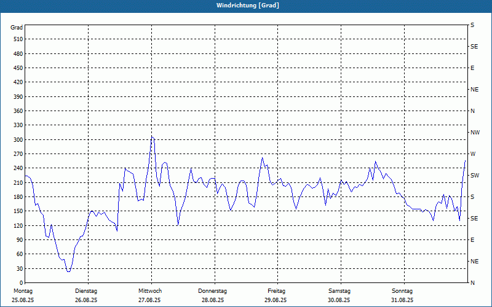This screenshot has width=492, height=307.
Task: Click the SW compass label on right axis
Action: click(x=474, y=176)
